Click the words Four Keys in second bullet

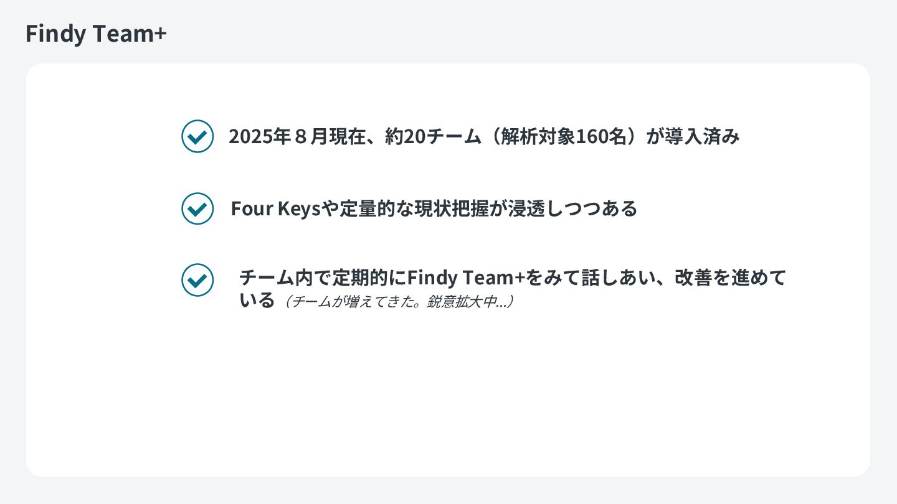(275, 209)
